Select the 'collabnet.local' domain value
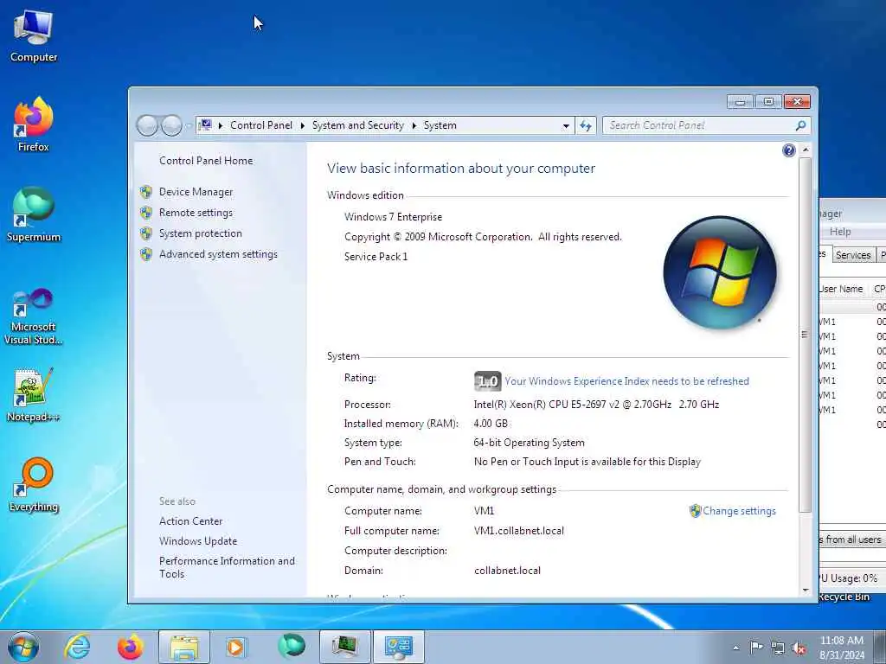Viewport: 886px width, 664px height. point(507,571)
